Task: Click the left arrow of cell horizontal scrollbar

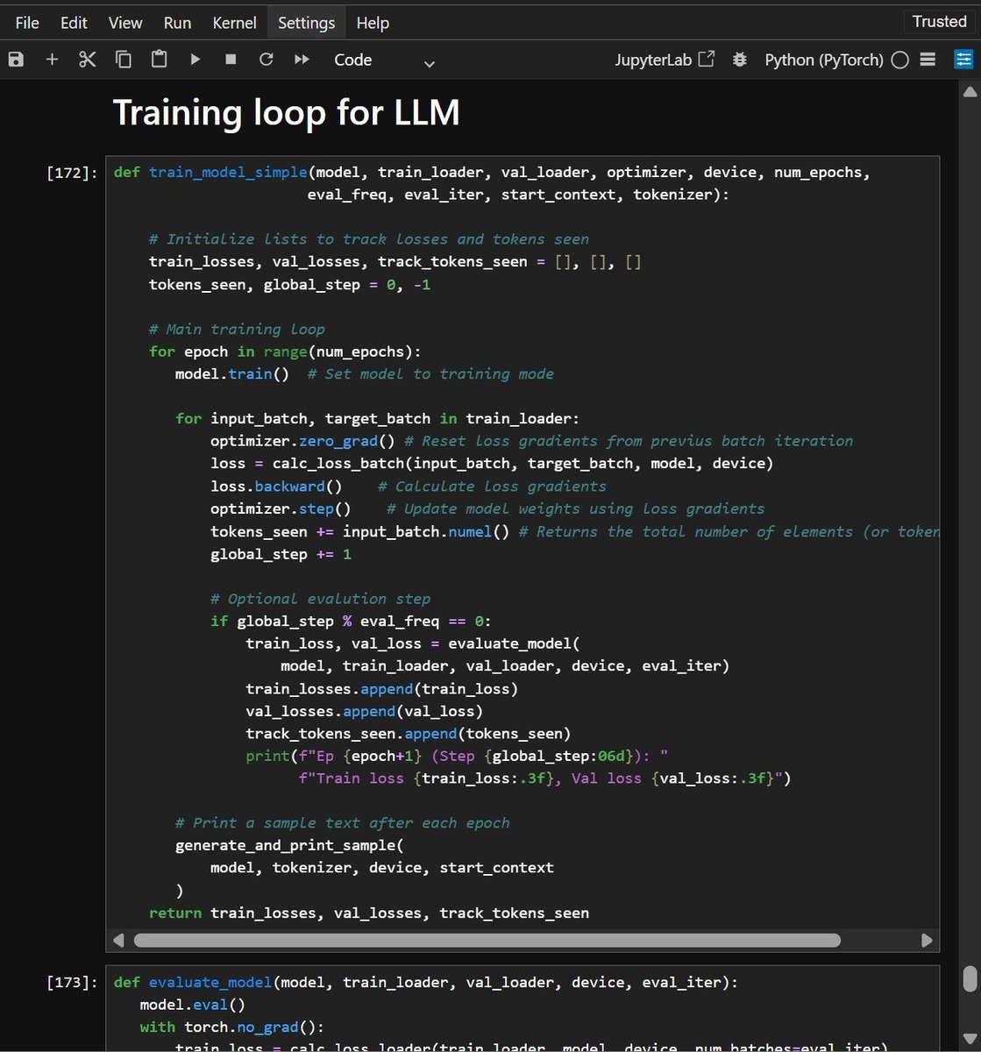Action: (118, 941)
